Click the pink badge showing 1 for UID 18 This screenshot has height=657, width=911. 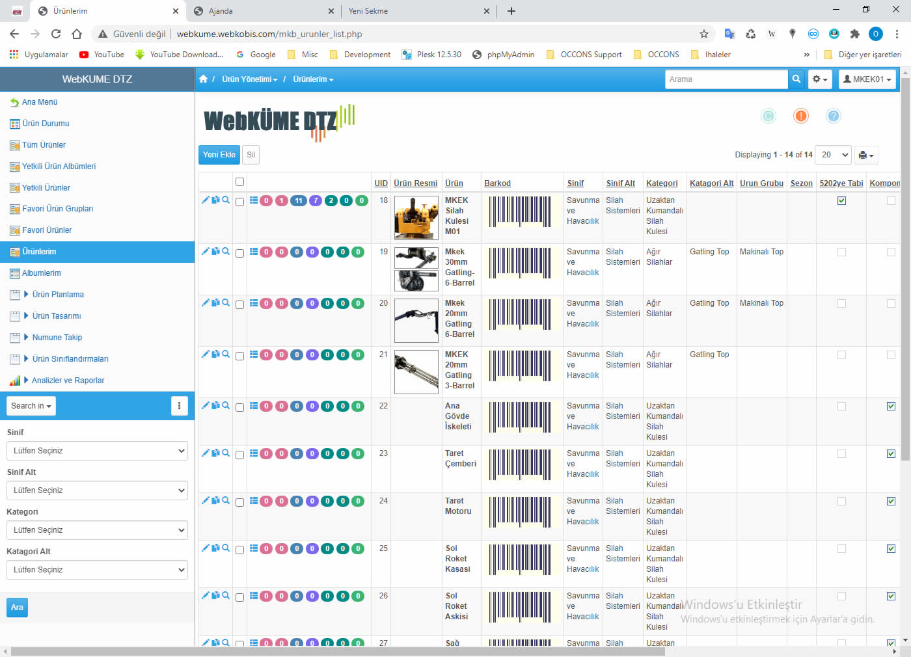tap(281, 200)
